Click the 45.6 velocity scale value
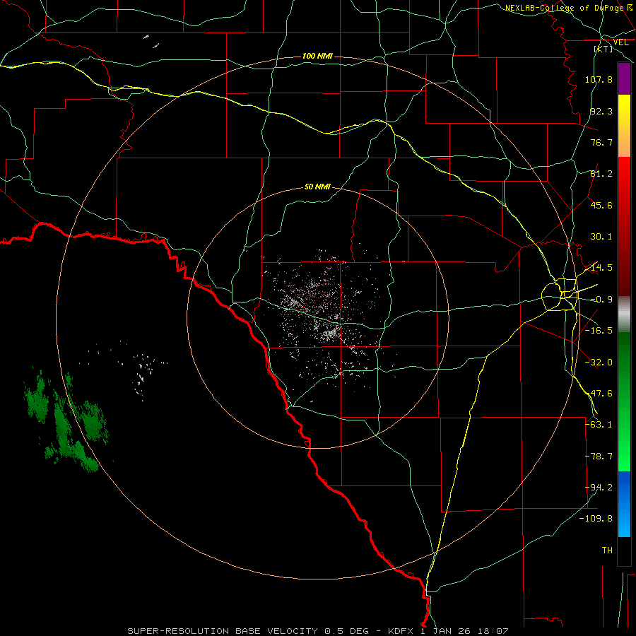 601,205
